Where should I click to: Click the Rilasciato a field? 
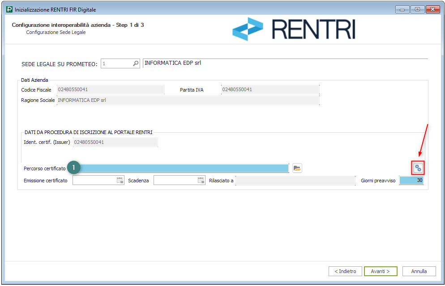(x=295, y=181)
